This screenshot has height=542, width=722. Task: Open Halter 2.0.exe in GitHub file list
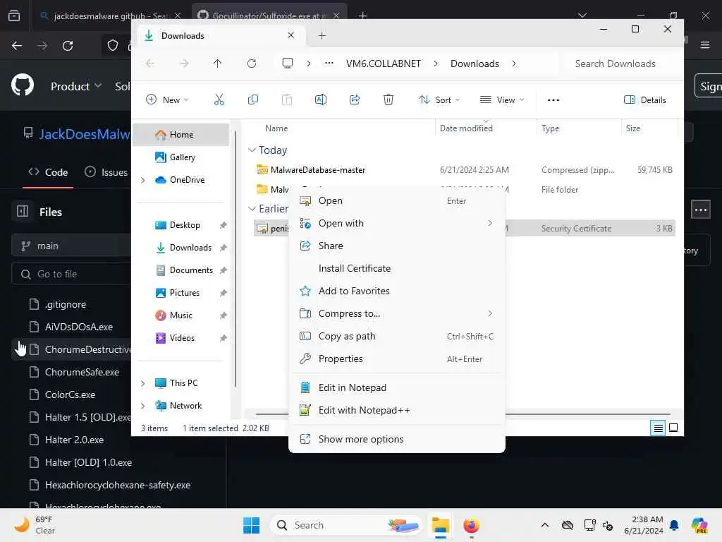pyautogui.click(x=74, y=440)
